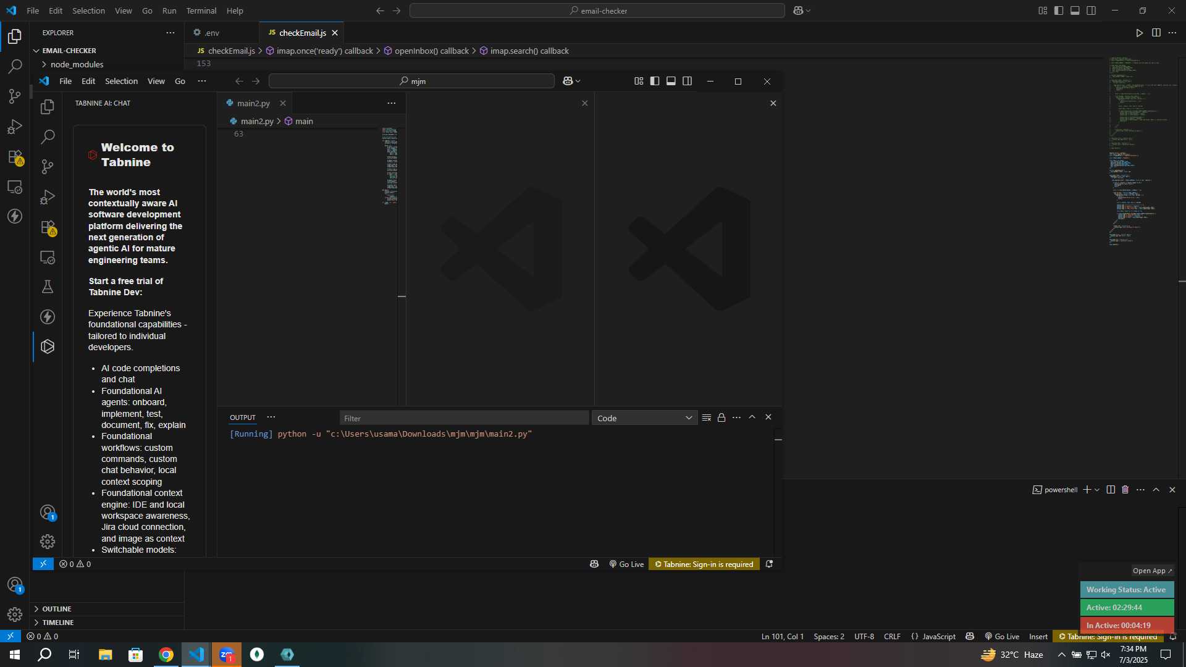
Task: Open Copilot icon in mjm title bar
Action: 568,81
